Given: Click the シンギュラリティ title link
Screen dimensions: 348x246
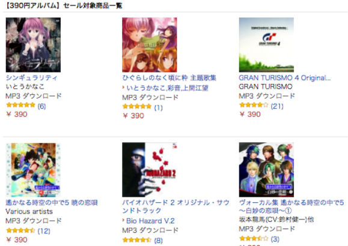Looking at the screenshot, I should click(31, 78).
